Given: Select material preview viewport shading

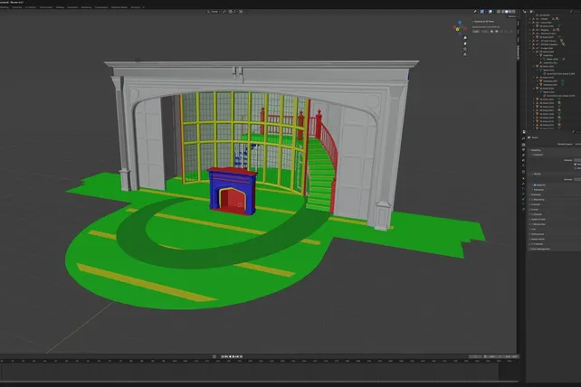Looking at the screenshot, I should pos(510,12).
